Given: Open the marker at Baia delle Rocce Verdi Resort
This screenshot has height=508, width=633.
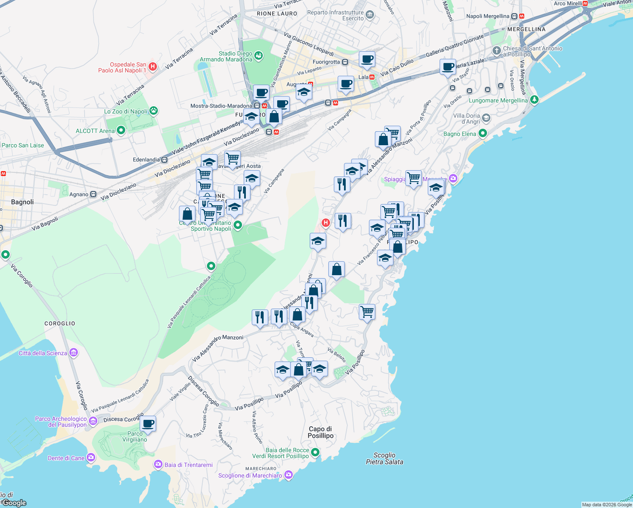Looking at the screenshot, I should click(315, 452).
